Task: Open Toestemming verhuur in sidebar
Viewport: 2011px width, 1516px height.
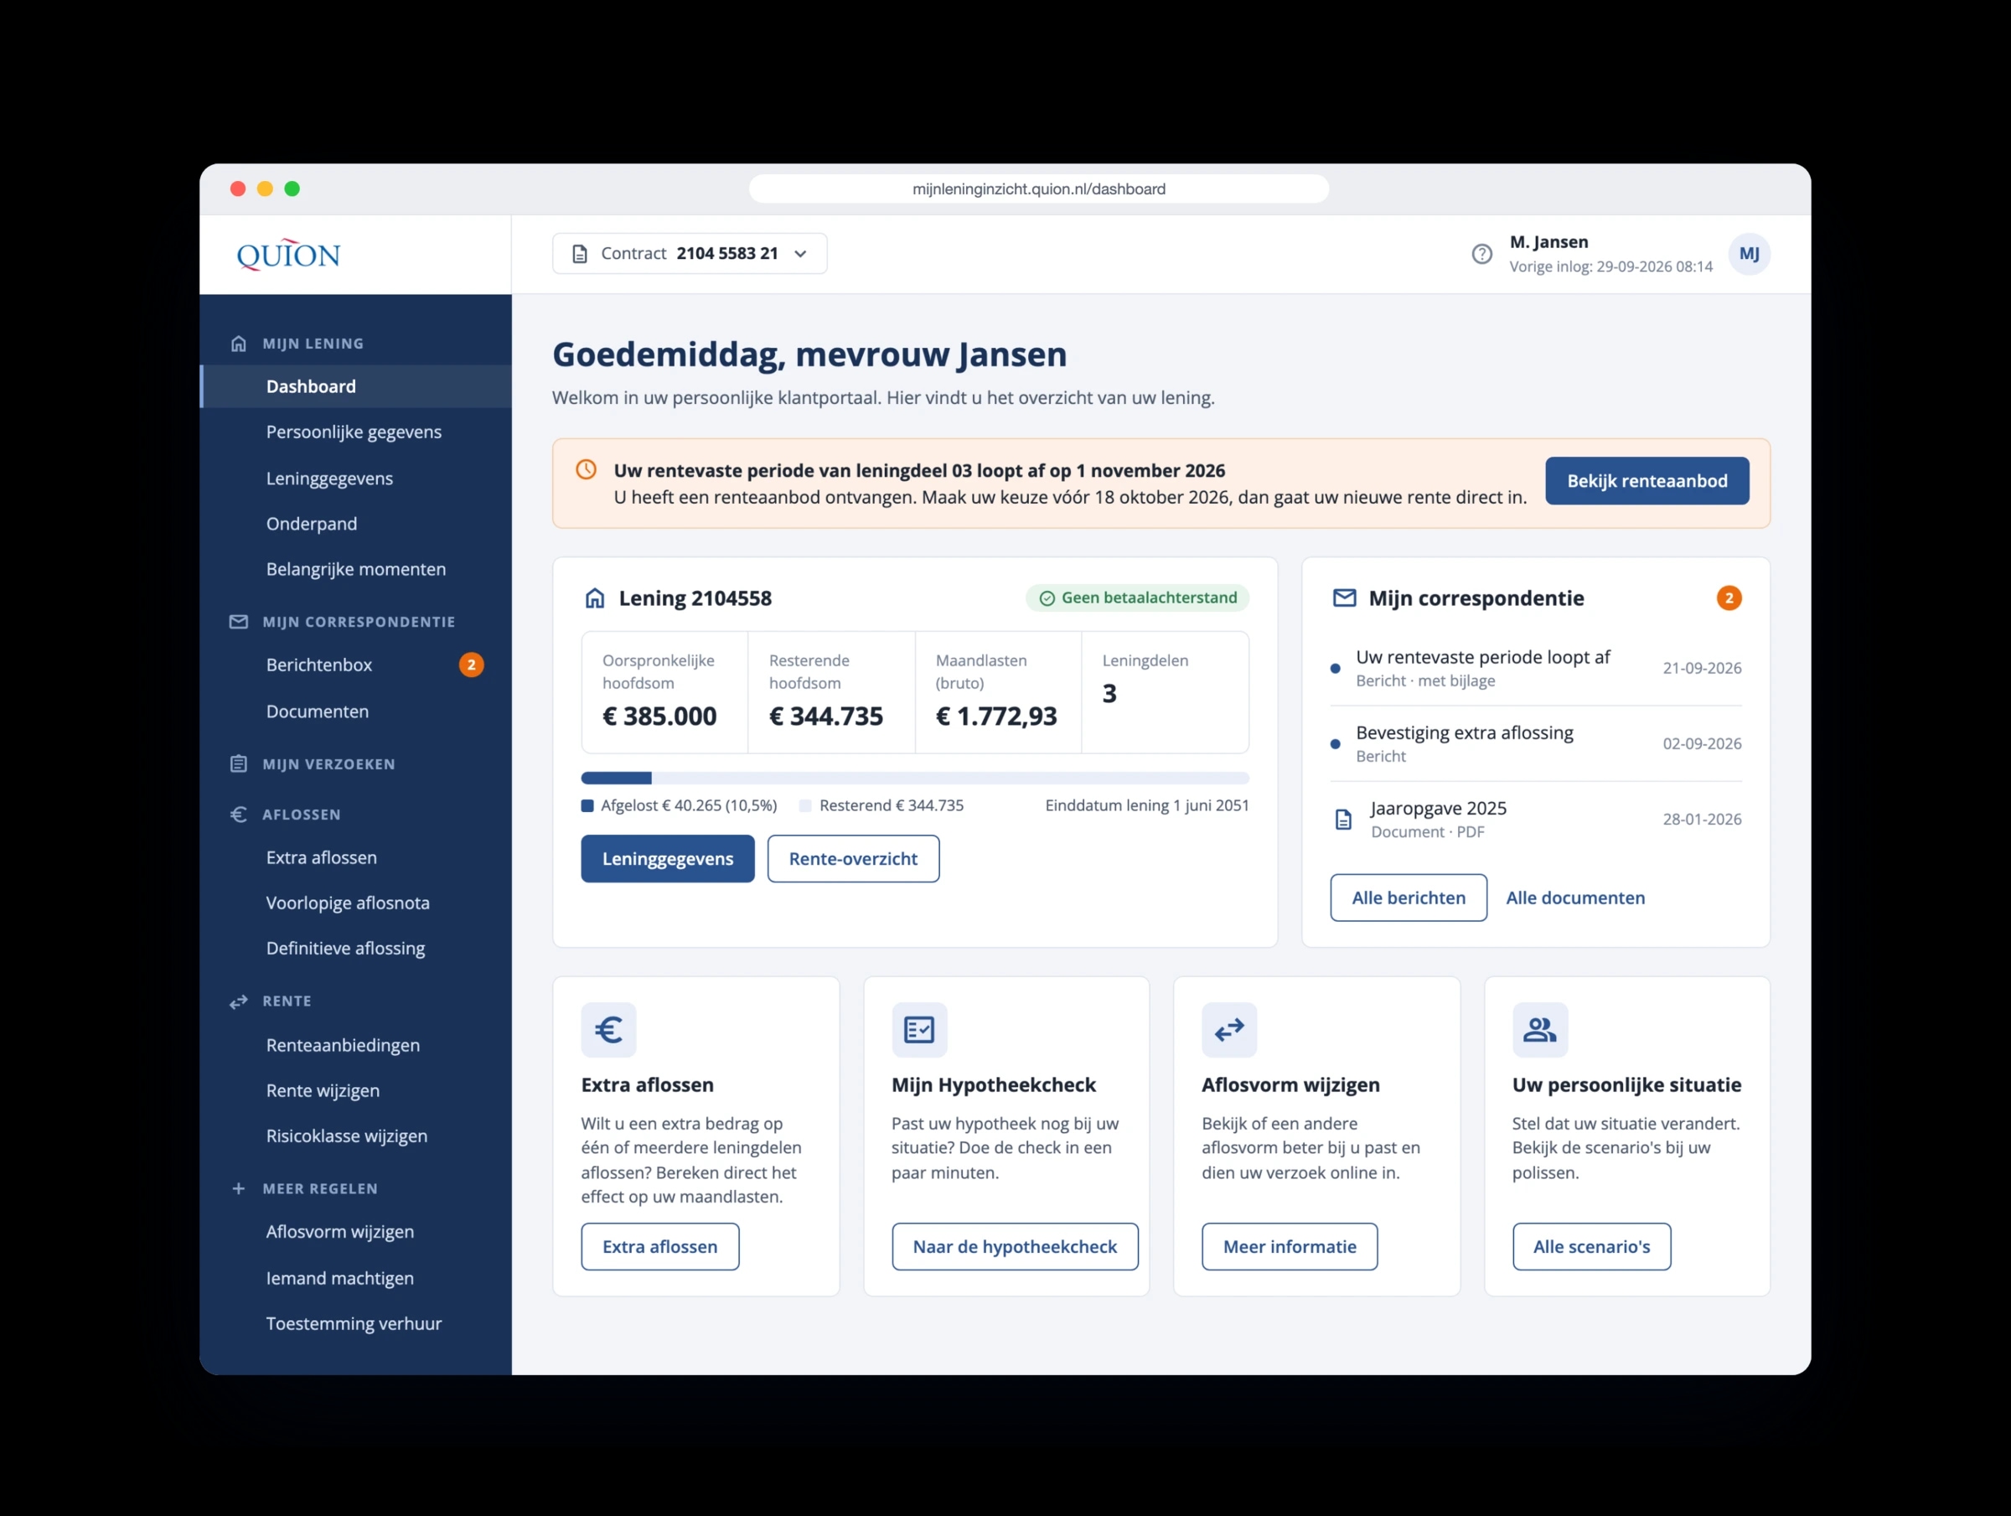Action: coord(354,1323)
